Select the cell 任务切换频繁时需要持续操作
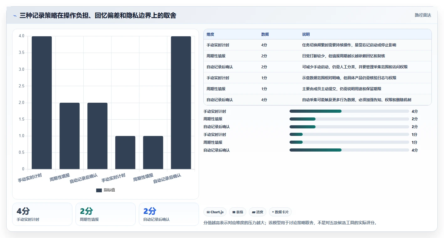Image resolution: width=444 pixels, height=238 pixels. (x=349, y=45)
